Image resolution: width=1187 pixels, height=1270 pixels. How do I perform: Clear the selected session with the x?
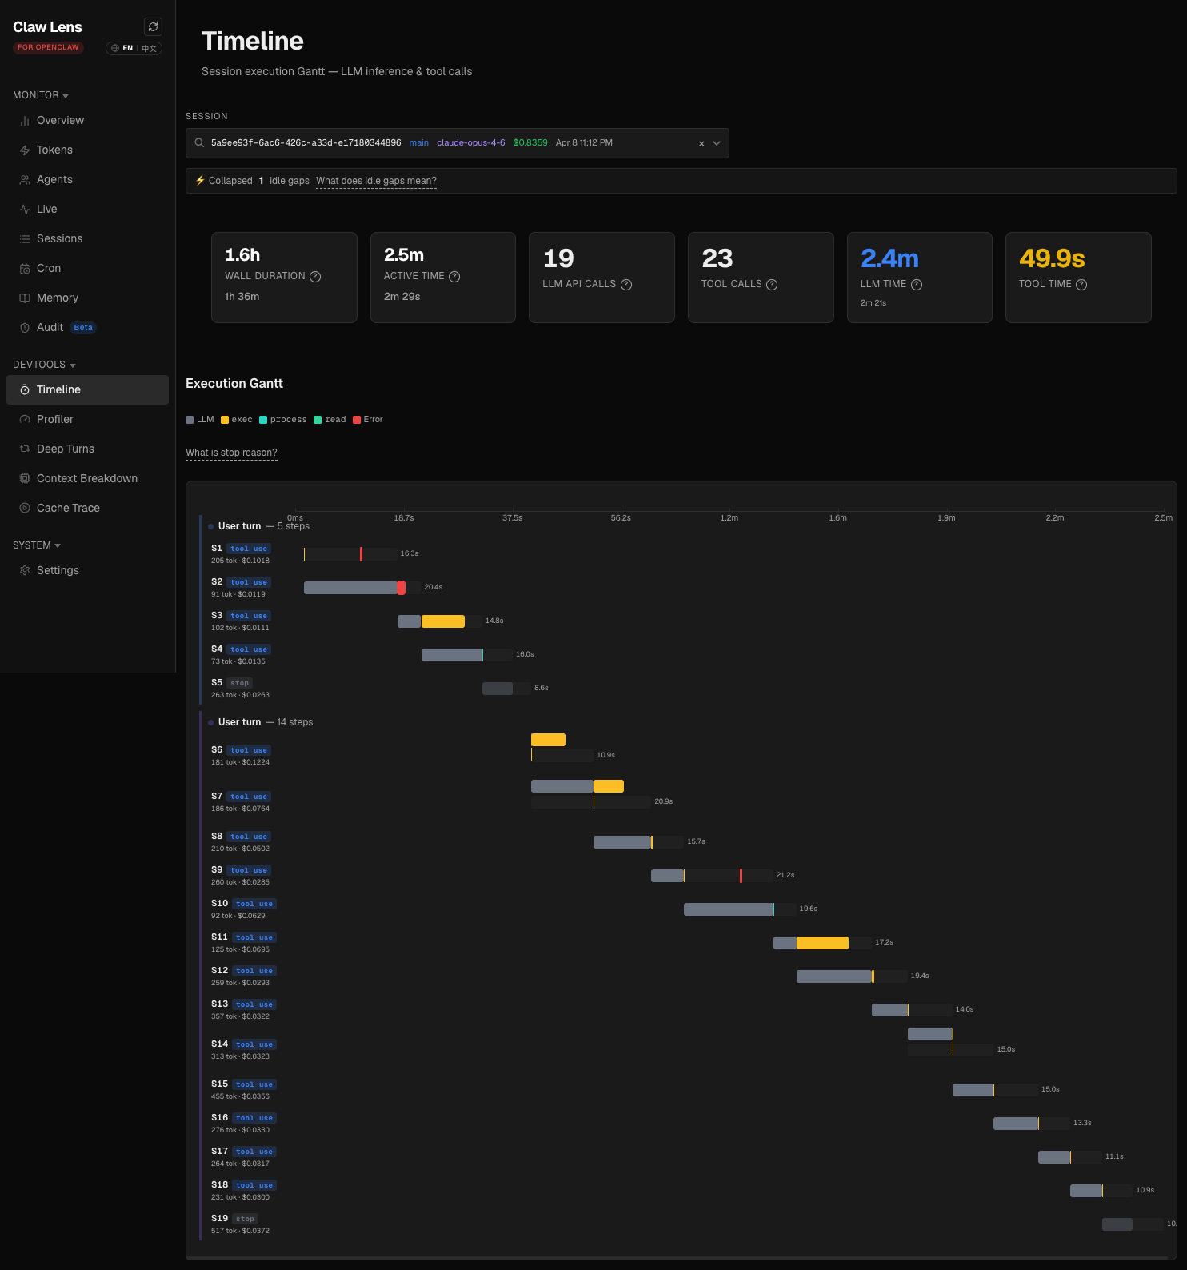point(701,144)
